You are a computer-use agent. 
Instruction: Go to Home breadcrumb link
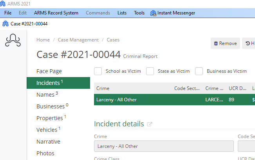[43, 40]
